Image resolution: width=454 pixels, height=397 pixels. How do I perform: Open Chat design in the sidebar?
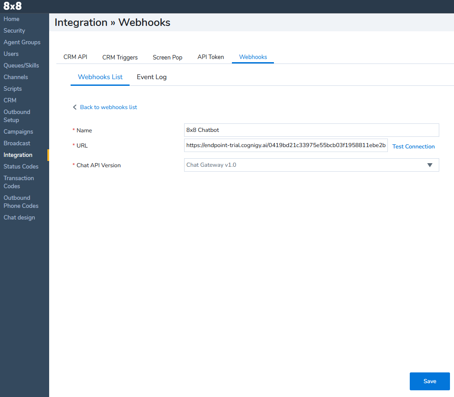[x=19, y=217]
